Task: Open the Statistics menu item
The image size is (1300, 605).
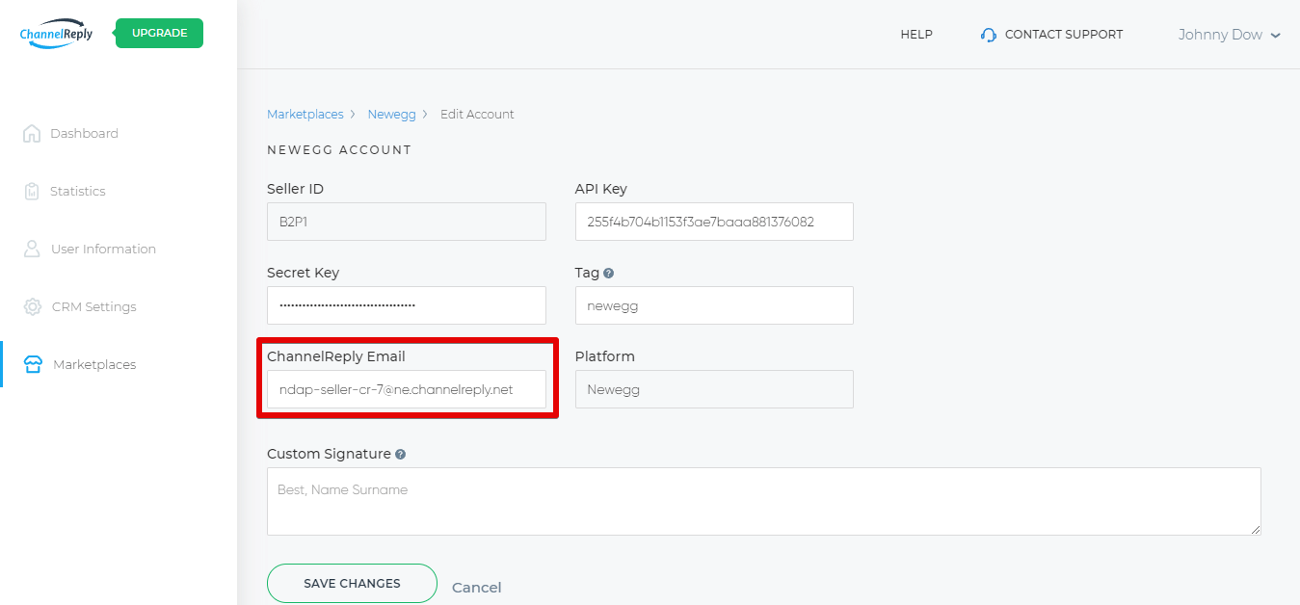Action: click(78, 191)
